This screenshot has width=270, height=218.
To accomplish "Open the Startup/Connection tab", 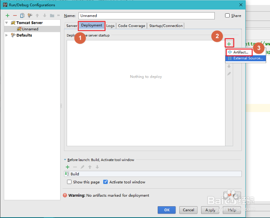I will pos(166,25).
